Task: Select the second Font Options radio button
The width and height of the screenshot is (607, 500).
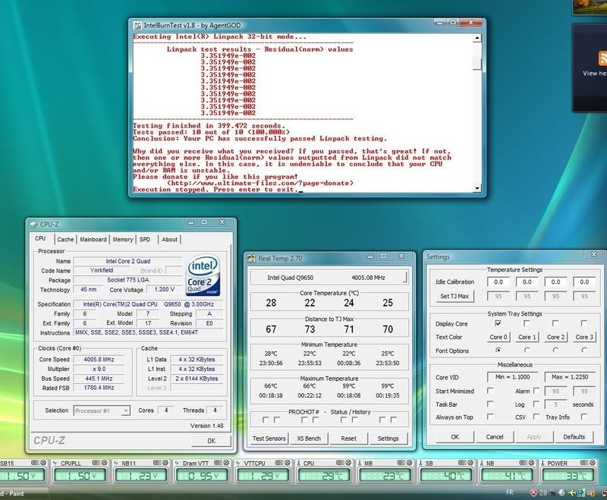Action: coord(527,351)
